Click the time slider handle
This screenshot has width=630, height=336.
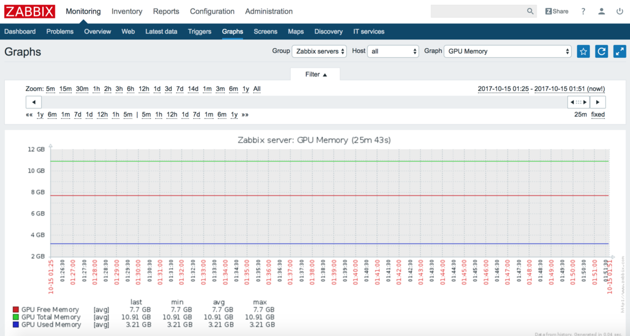point(578,102)
